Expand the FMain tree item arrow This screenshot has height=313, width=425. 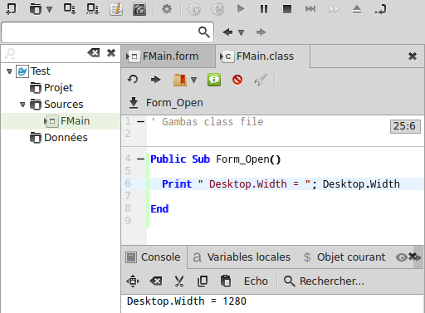45,121
